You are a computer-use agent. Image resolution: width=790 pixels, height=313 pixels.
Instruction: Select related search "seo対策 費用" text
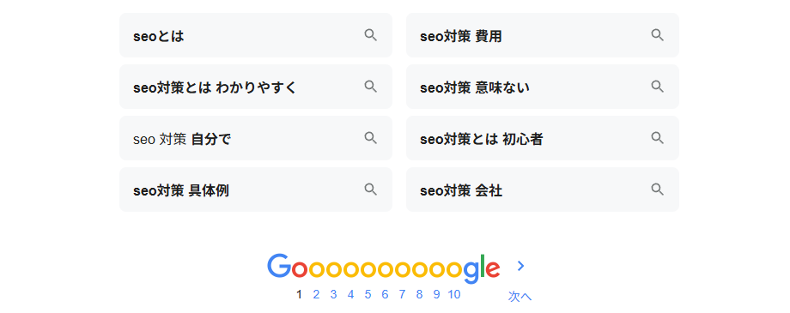point(460,36)
